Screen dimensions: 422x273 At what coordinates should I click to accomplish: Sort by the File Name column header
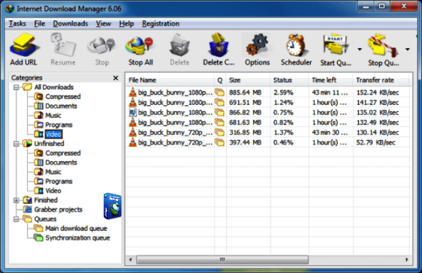[x=170, y=80]
